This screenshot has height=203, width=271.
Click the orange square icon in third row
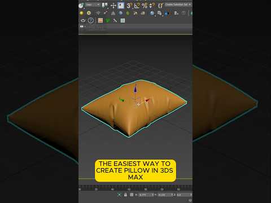(x=100, y=20)
